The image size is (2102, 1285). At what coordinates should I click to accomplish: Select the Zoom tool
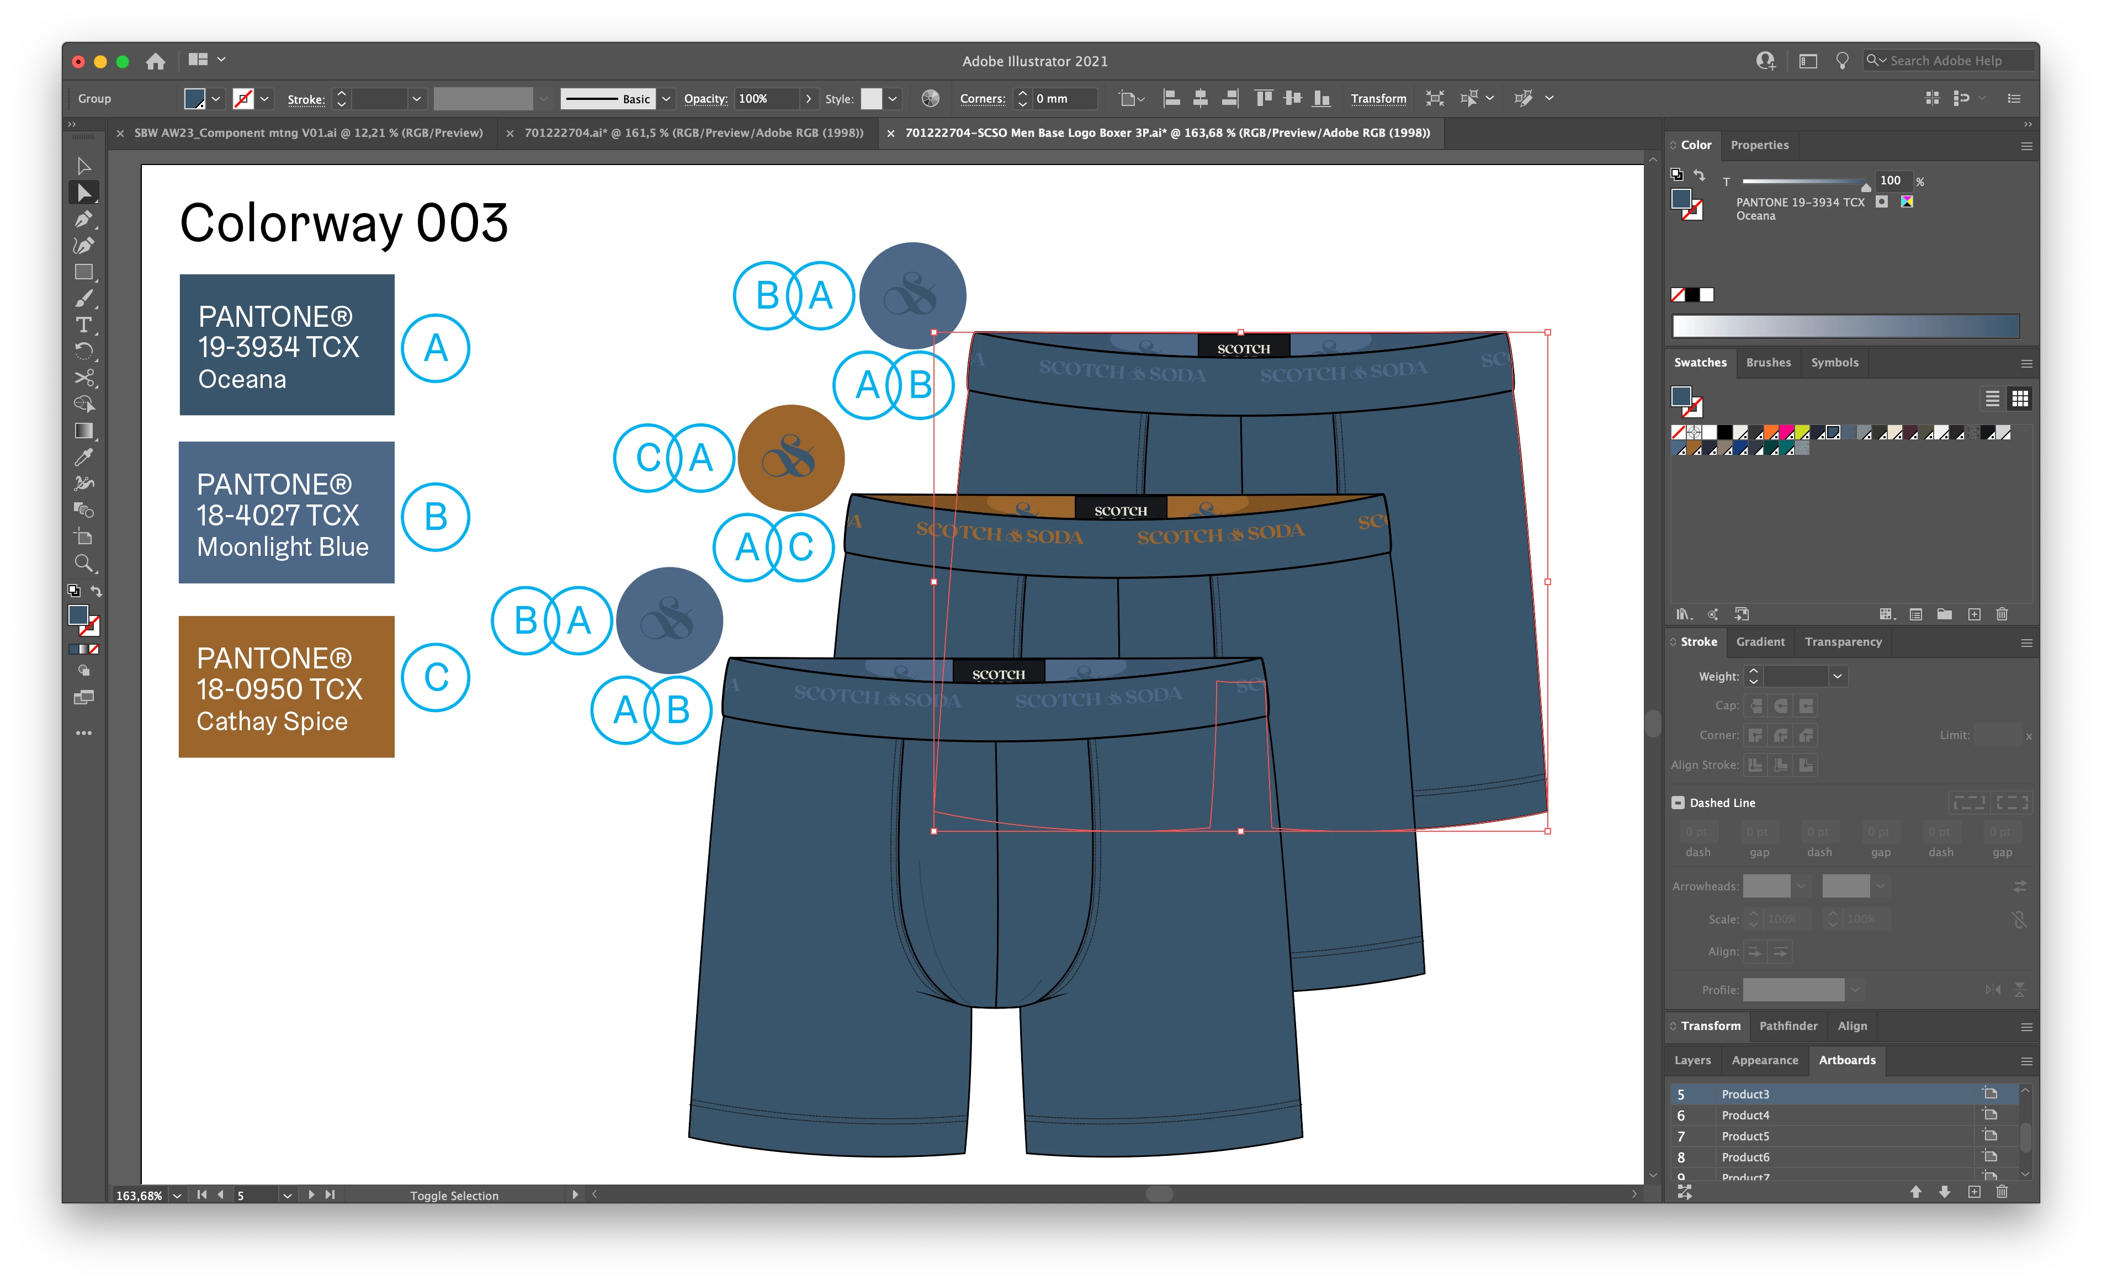83,563
